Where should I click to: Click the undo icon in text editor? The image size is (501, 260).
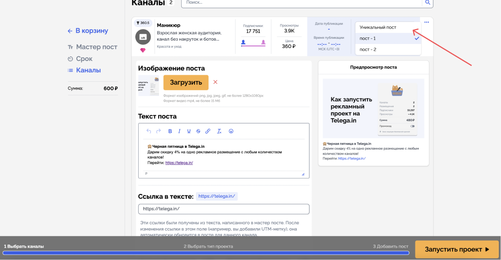tap(148, 131)
